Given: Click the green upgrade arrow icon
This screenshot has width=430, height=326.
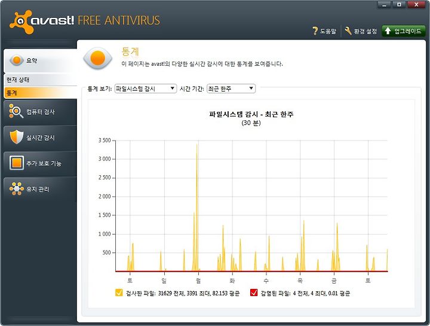Looking at the screenshot, I should tap(388, 31).
